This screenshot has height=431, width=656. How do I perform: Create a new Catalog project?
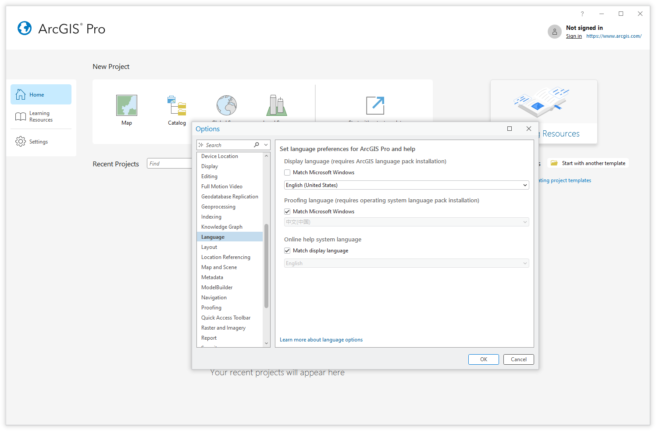coord(177,110)
